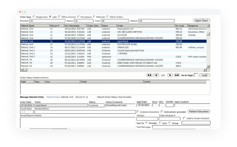237x147 pixels.
Task: Select the Diagnostics order type
Action: (34, 17)
